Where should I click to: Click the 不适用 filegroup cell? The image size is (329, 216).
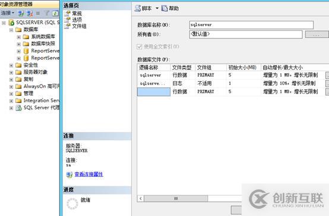click(x=211, y=83)
